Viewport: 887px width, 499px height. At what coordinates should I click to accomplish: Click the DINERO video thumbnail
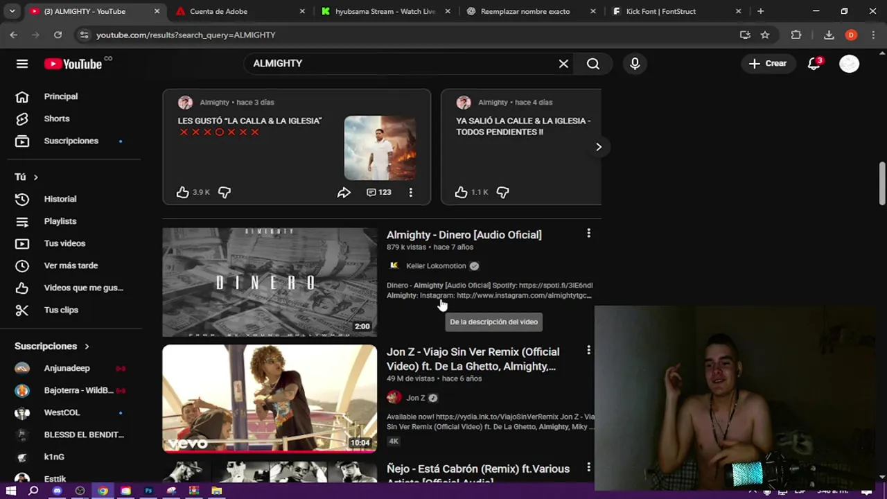point(270,282)
